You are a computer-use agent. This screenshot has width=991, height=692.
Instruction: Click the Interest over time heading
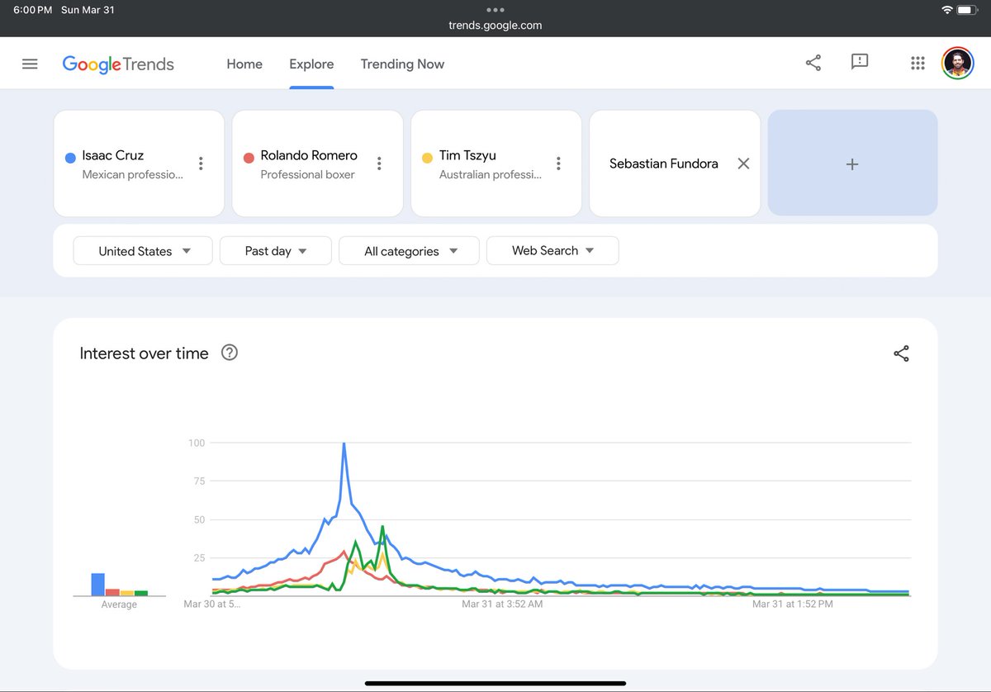(144, 353)
